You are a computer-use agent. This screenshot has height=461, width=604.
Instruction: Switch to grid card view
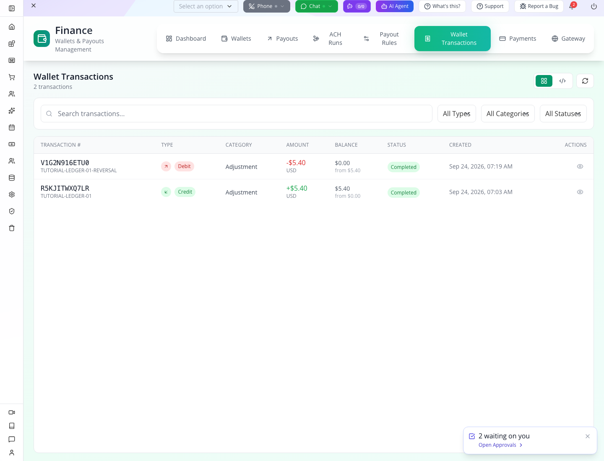click(x=544, y=81)
